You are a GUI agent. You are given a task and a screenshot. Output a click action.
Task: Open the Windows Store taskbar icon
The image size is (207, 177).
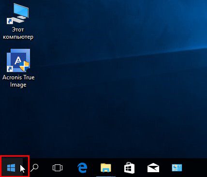point(129,168)
